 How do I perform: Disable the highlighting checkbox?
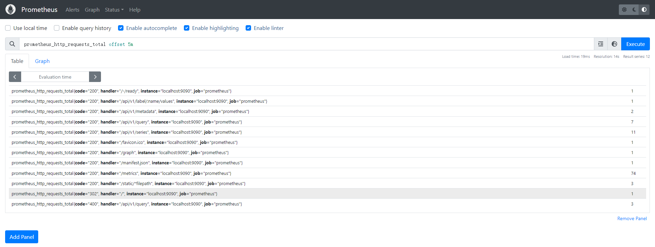(x=187, y=28)
